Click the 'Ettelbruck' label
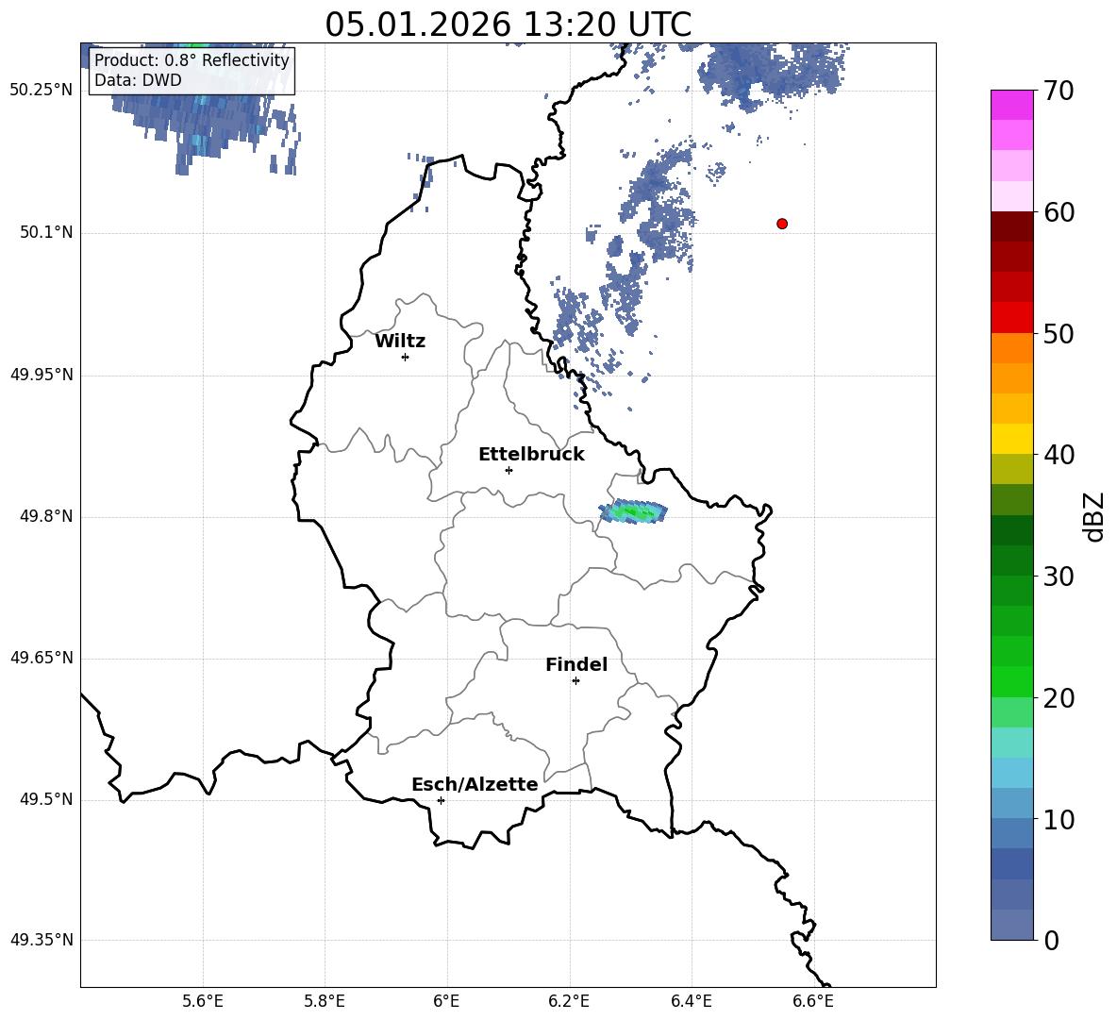1117x1020 pixels. [x=531, y=455]
